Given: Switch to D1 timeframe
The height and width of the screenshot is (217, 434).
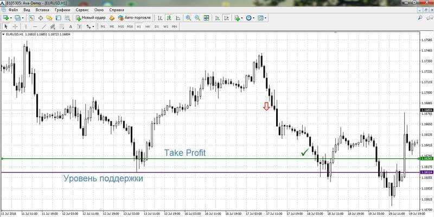Looking at the screenshot, I should [x=157, y=27].
